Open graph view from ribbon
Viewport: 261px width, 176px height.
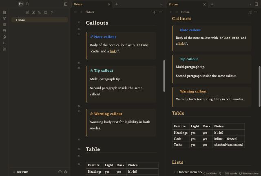click(x=4, y=18)
